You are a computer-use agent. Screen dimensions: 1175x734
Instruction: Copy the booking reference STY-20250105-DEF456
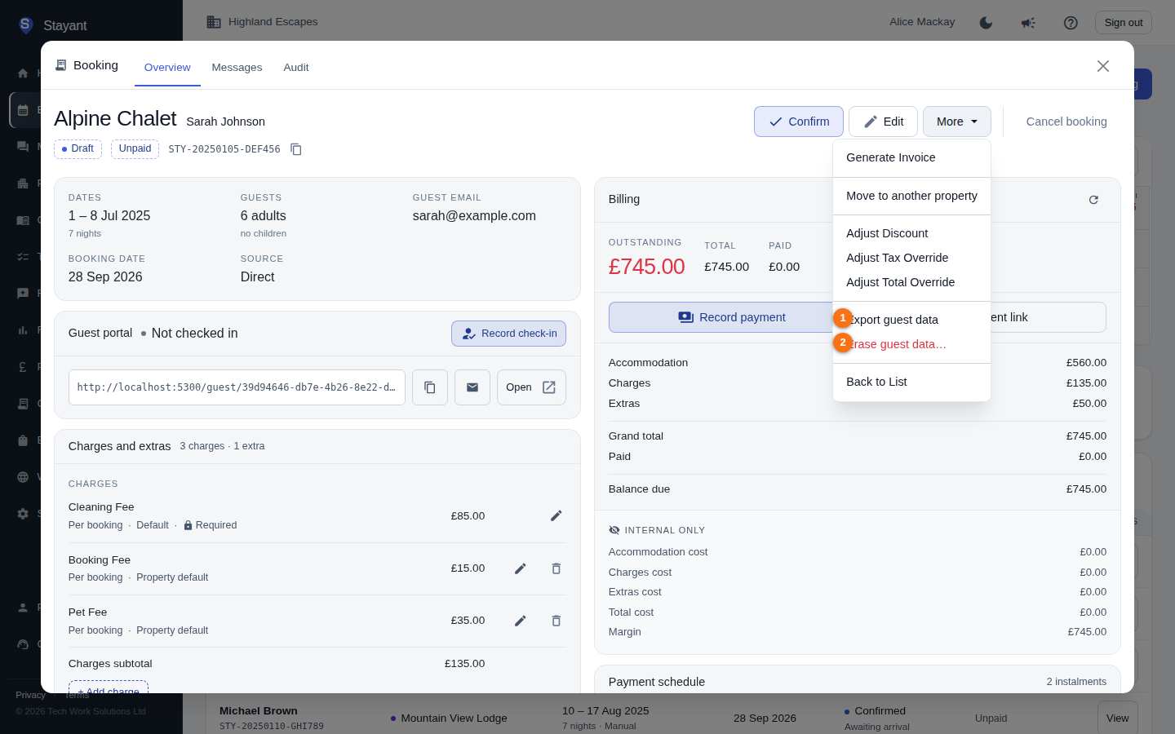pyautogui.click(x=296, y=149)
